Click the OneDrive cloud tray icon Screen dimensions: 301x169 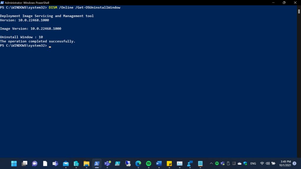[x=240, y=163]
